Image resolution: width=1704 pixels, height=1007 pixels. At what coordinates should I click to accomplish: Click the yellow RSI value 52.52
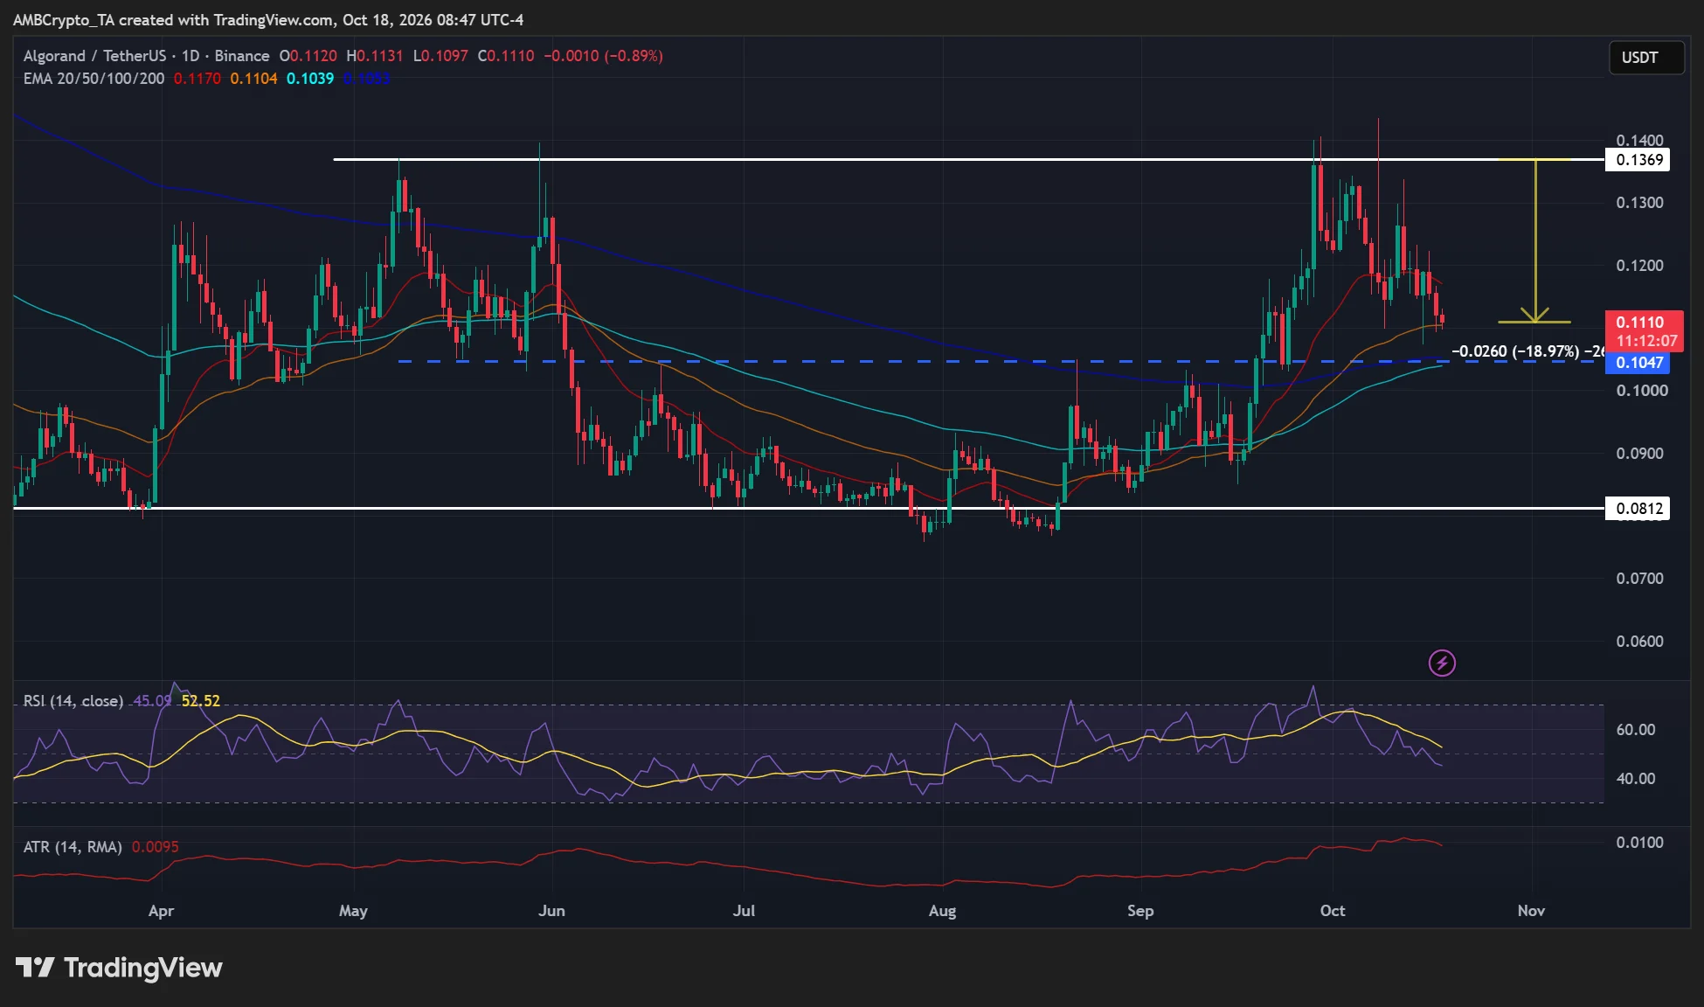pyautogui.click(x=201, y=701)
